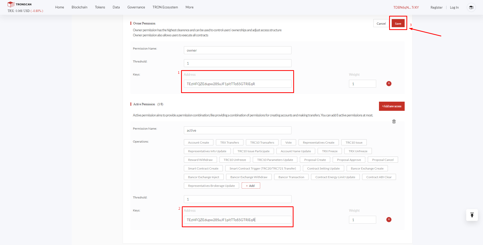Toggle the Account Create operation
Image resolution: width=483 pixels, height=245 pixels.
pos(199,143)
